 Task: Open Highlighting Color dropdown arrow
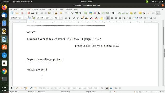pos(104,18)
